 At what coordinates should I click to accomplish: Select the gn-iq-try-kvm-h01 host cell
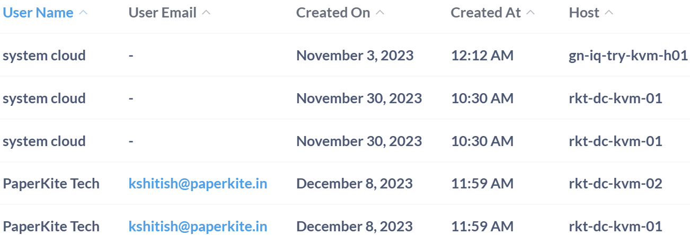(x=628, y=56)
